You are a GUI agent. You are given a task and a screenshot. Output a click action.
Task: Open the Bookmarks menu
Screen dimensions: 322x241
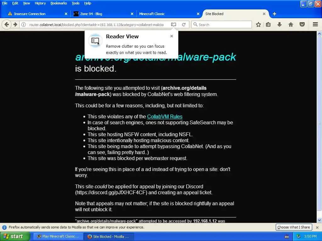click(x=59, y=3)
